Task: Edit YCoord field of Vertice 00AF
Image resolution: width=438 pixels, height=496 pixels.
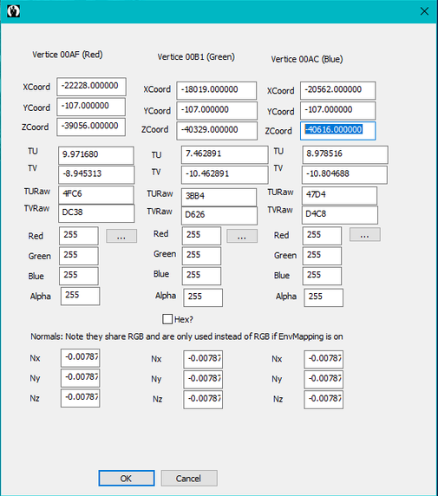Action: pyautogui.click(x=91, y=107)
